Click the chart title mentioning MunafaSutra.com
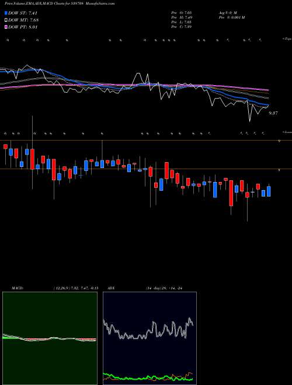This screenshot has height=385, width=292. click(x=60, y=3)
